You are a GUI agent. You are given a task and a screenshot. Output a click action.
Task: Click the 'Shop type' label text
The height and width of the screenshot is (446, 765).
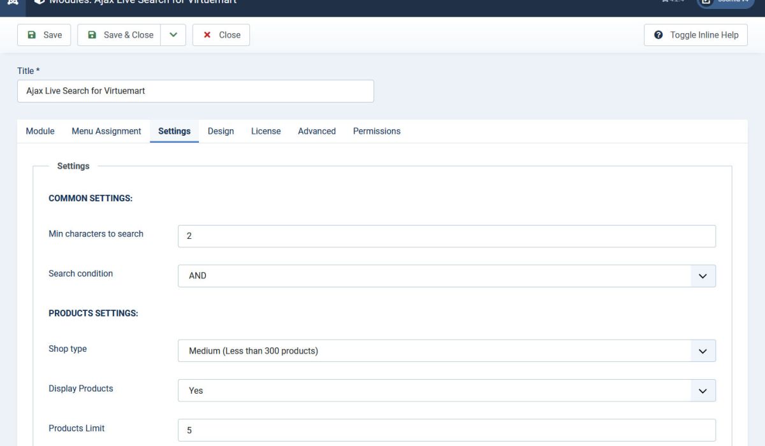click(68, 349)
